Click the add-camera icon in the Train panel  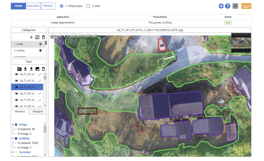[19, 69]
